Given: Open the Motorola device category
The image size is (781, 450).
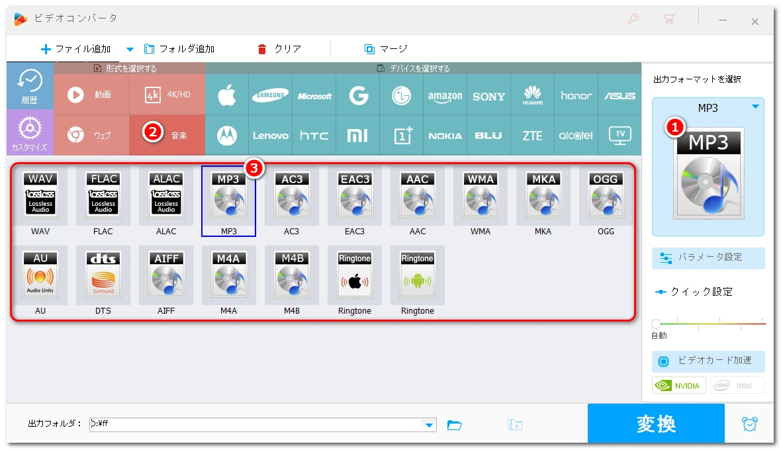Looking at the screenshot, I should pyautogui.click(x=227, y=136).
